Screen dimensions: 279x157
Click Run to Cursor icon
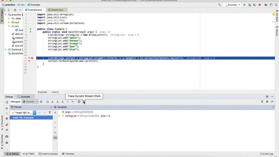pyautogui.click(x=73, y=102)
